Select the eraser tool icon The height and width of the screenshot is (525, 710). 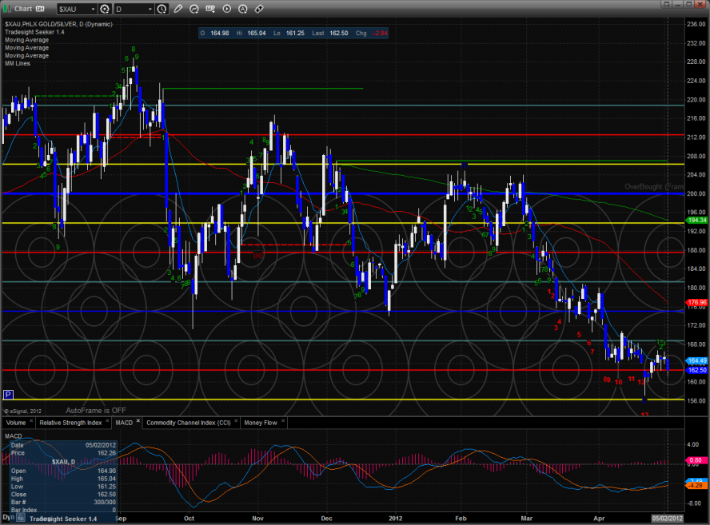click(x=259, y=9)
